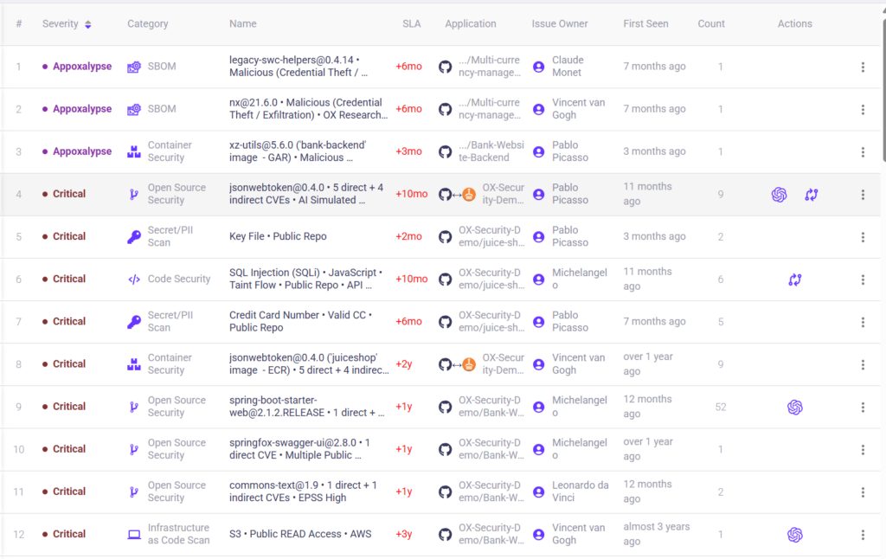
Task: Click the +3y SLA value in row 12
Action: (404, 534)
